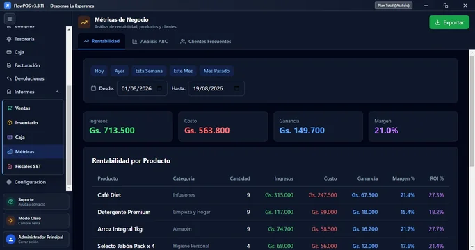Switch to the Análisis ABC tab
This screenshot has height=250, width=475.
tap(150, 41)
